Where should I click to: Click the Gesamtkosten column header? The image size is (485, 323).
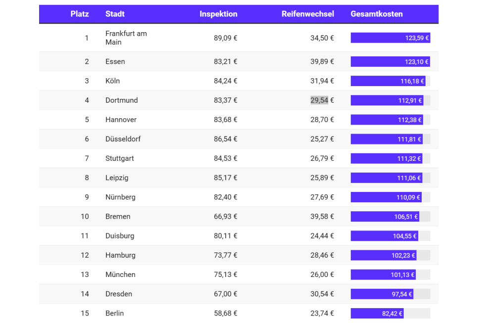376,14
